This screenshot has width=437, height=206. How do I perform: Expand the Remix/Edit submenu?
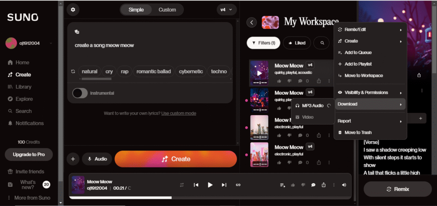click(370, 29)
